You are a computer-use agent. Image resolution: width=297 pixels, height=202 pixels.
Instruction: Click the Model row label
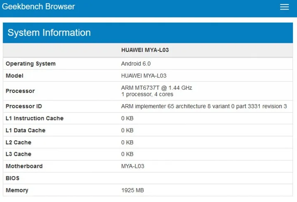coord(14,76)
